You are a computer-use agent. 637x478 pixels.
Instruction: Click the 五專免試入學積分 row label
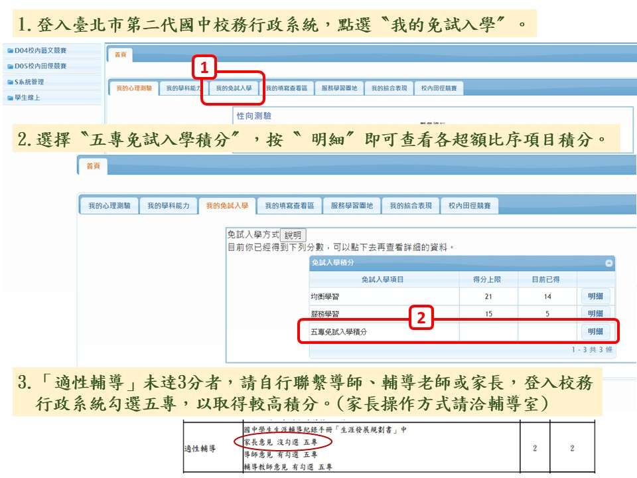coord(339,331)
